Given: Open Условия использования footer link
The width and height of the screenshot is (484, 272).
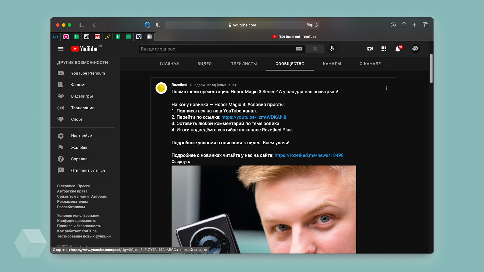Looking at the screenshot, I should pyautogui.click(x=79, y=215).
